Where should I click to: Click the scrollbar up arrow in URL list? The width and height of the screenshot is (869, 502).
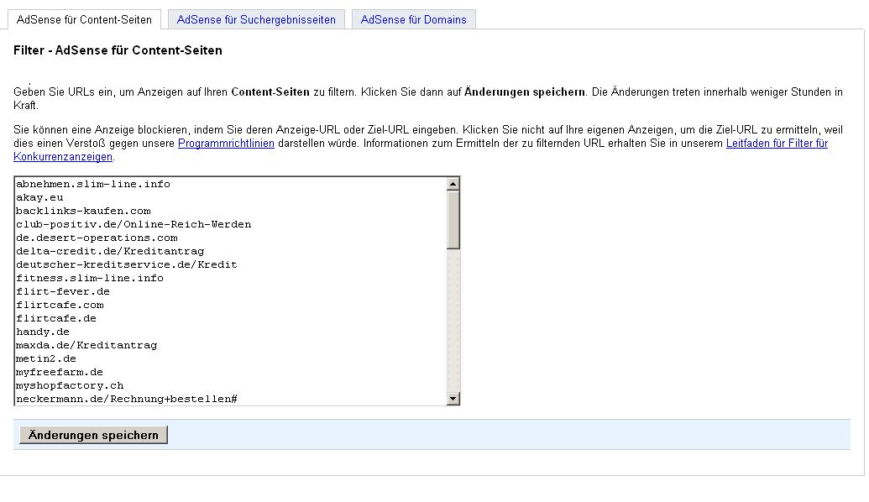(453, 184)
